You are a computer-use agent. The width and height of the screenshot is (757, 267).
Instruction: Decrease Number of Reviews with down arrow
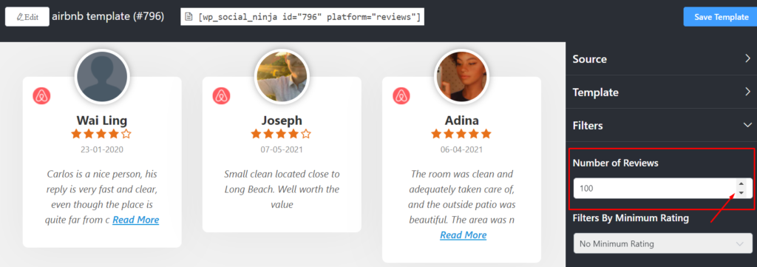coord(741,192)
